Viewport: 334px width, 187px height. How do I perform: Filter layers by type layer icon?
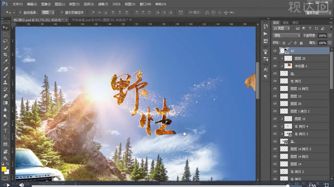[x=310, y=28]
